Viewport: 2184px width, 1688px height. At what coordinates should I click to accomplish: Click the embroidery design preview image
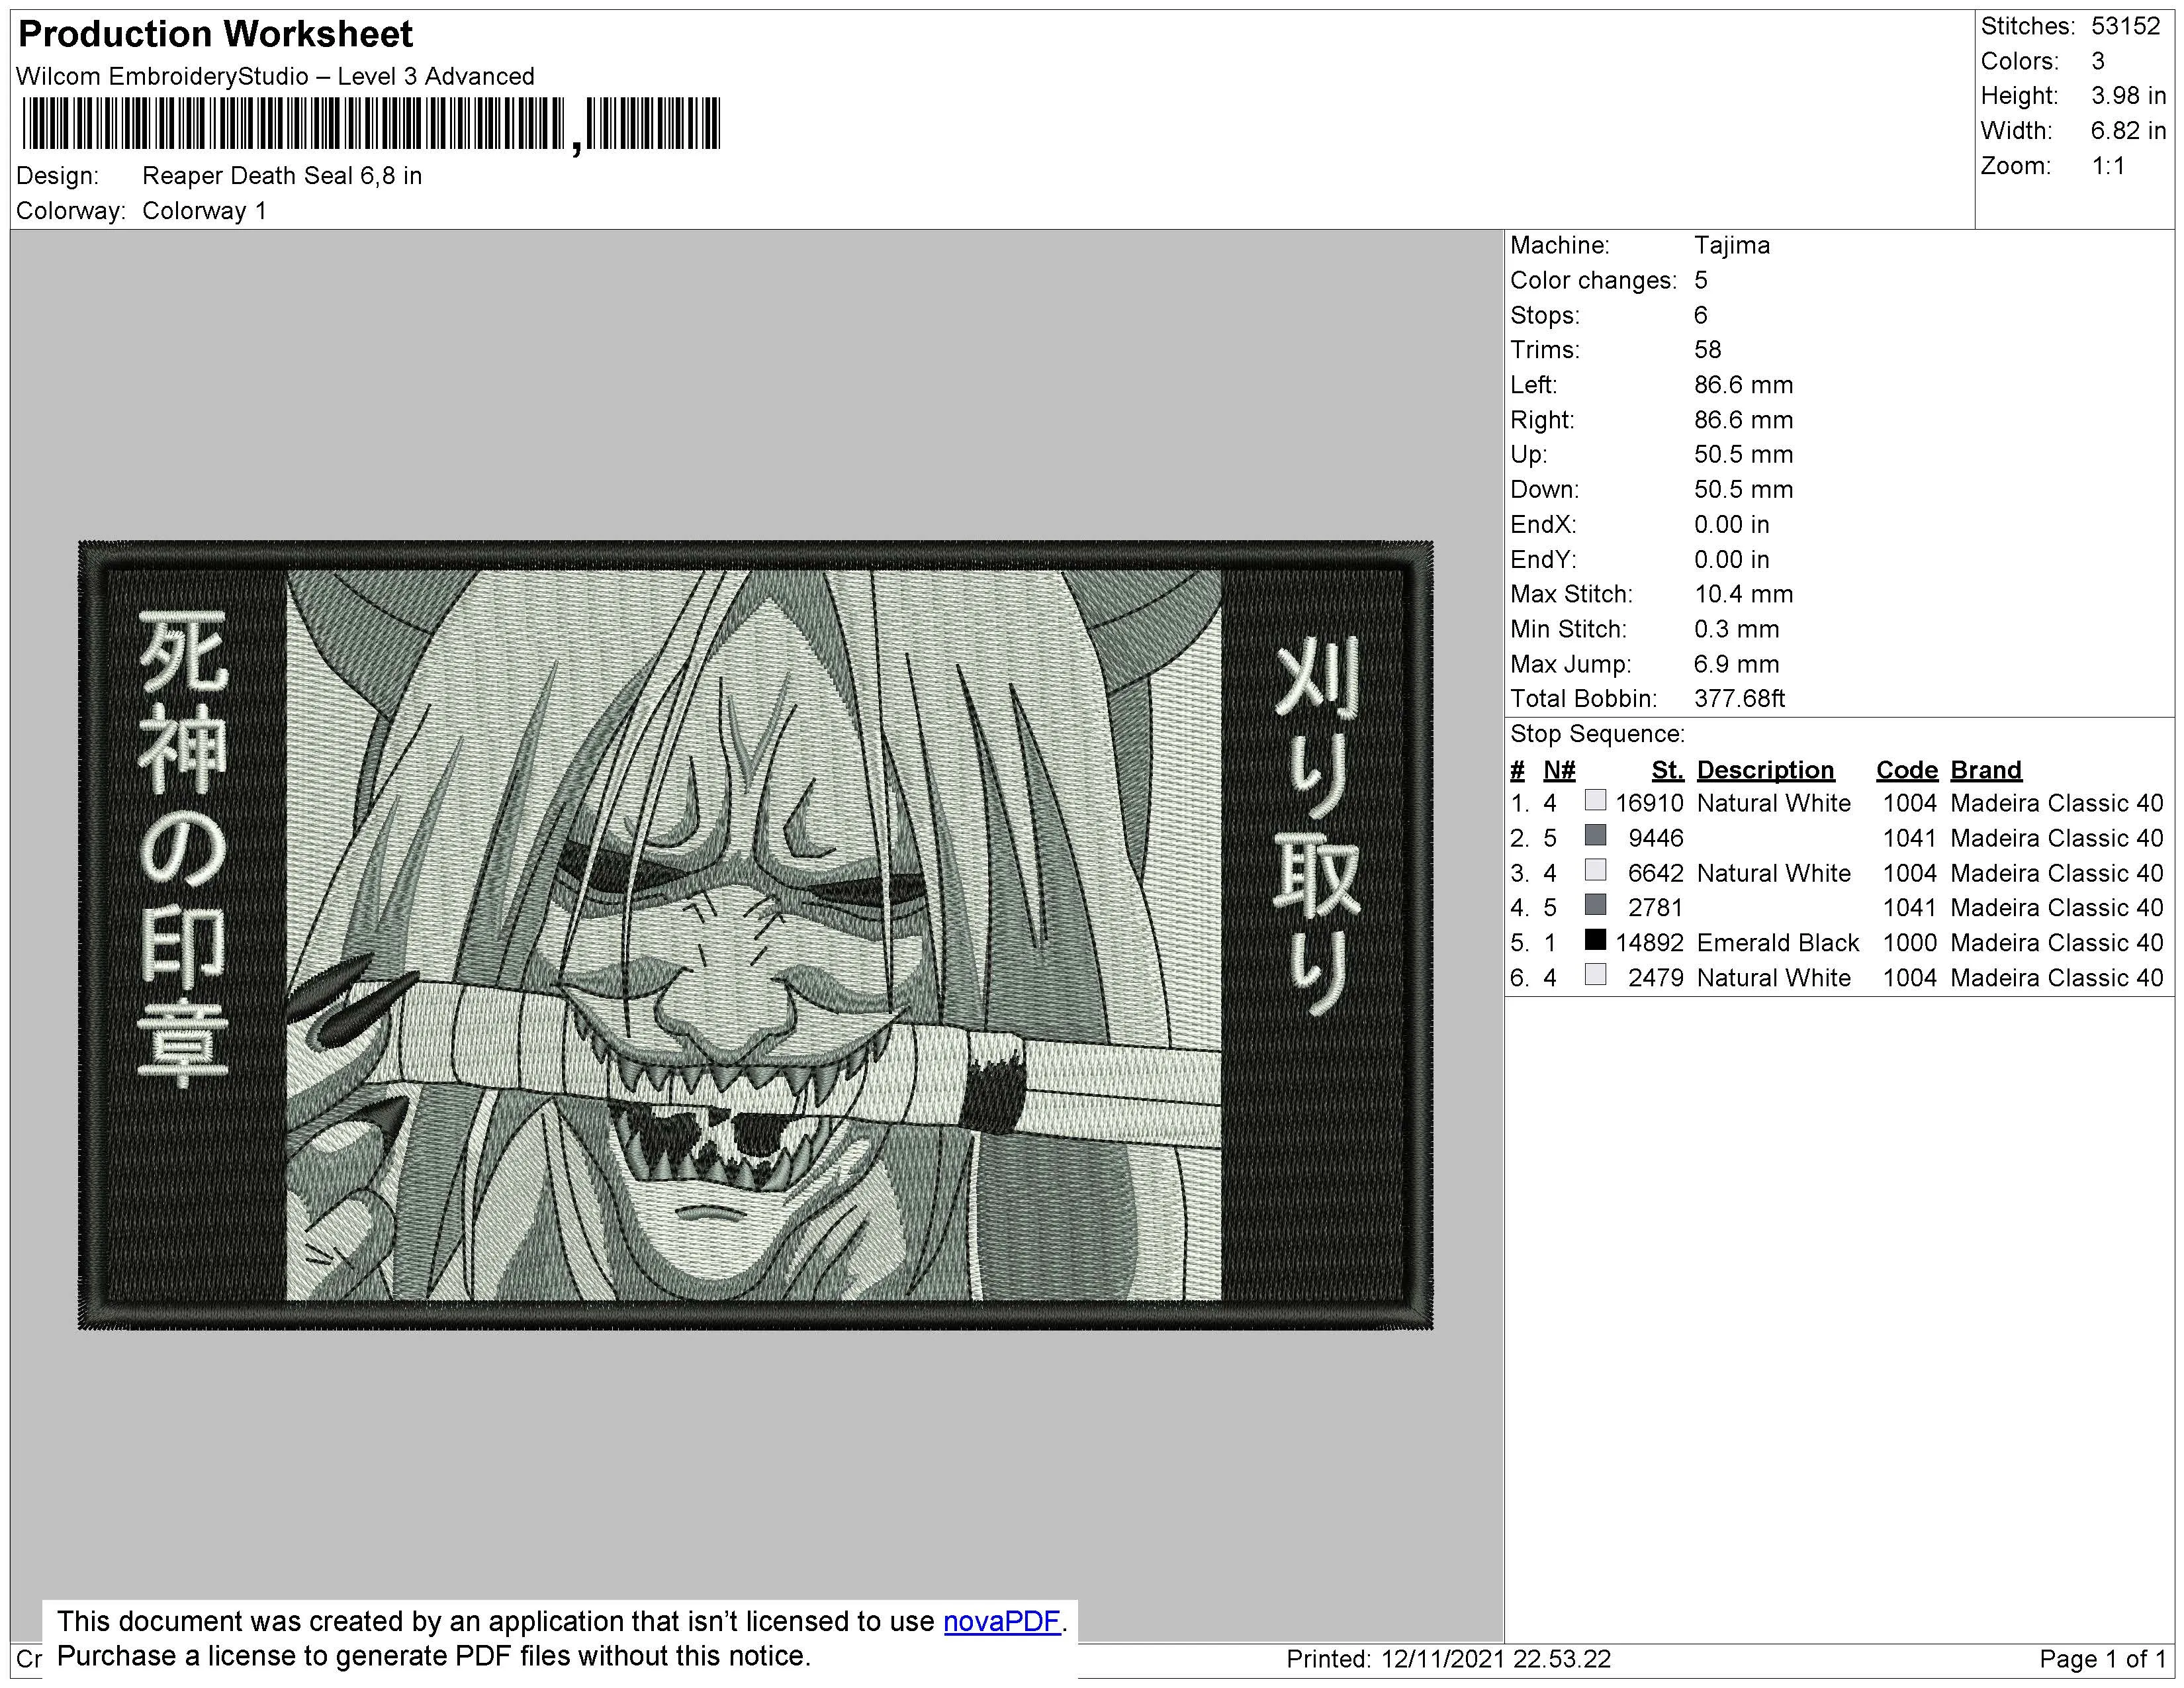[x=755, y=935]
